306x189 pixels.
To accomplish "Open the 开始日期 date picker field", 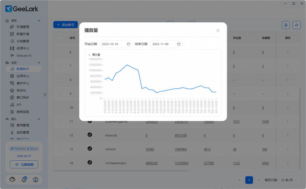I will 116,44.
